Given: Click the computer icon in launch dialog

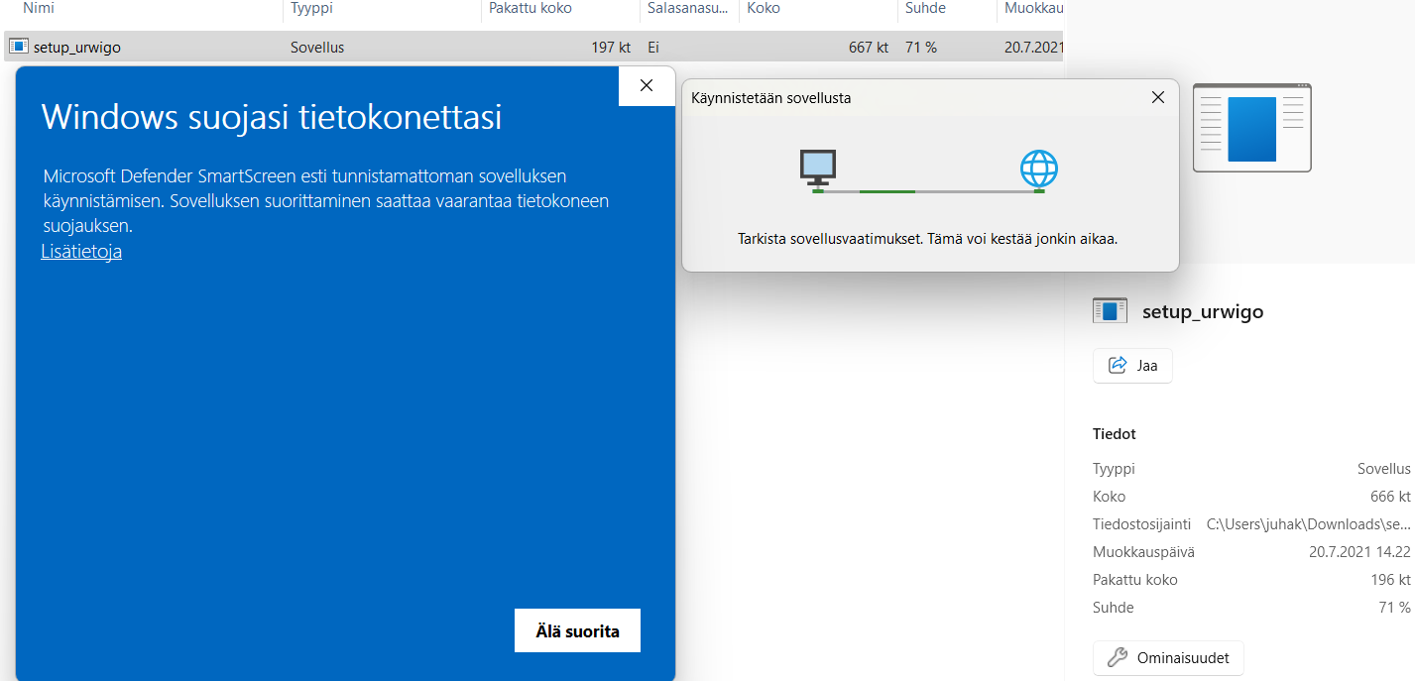Looking at the screenshot, I should click(818, 168).
